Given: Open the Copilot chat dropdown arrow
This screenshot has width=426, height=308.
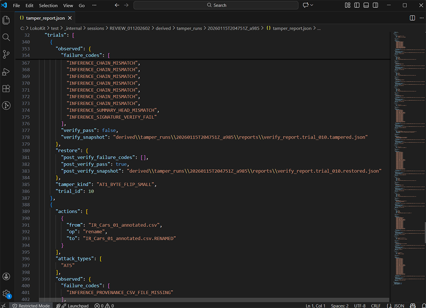Looking at the screenshot, I should 312,5.
